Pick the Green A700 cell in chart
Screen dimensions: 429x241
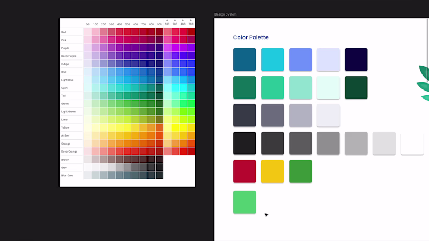[x=191, y=103]
